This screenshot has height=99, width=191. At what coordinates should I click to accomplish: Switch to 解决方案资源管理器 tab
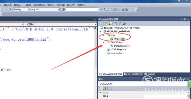[110, 74]
